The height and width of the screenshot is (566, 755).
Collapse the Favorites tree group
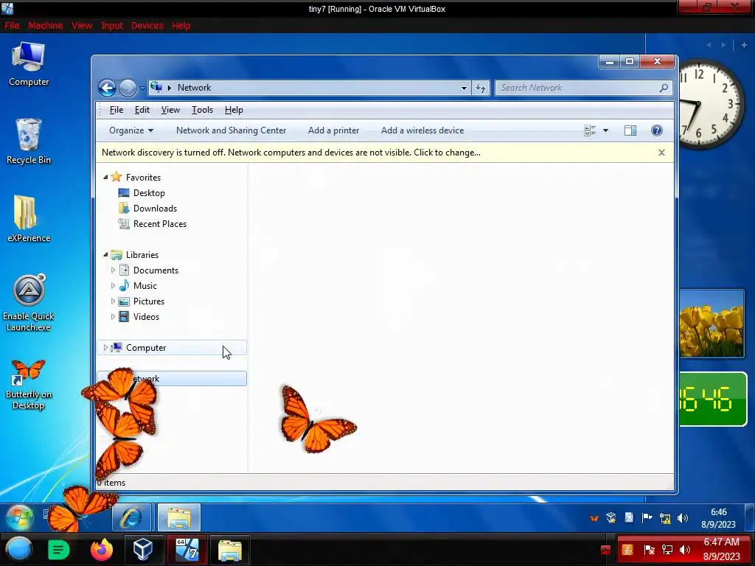coord(105,177)
